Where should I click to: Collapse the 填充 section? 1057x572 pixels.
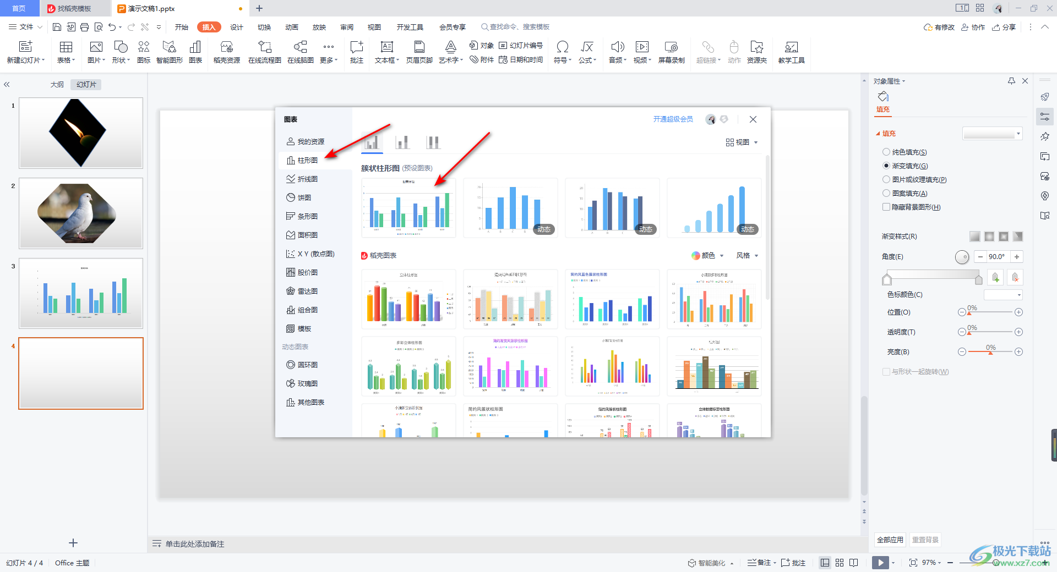[878, 134]
